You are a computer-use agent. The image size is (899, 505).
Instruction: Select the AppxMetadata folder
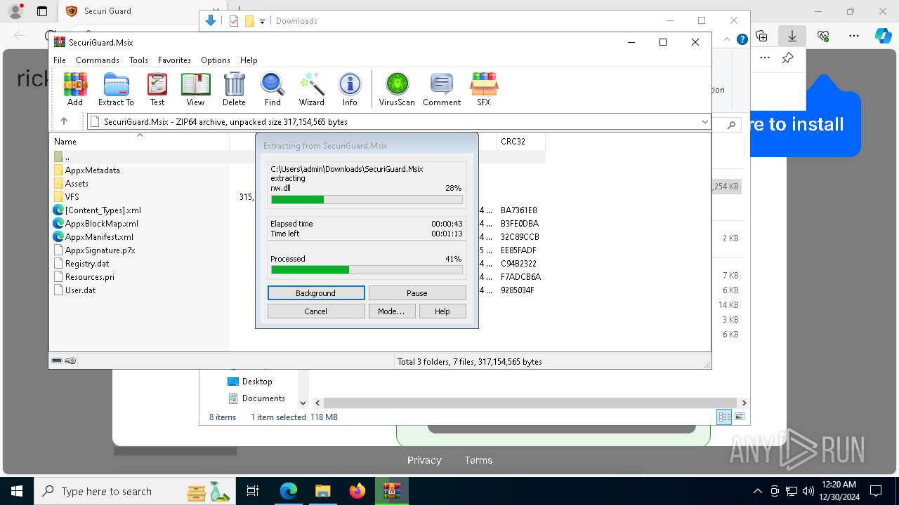(x=92, y=170)
